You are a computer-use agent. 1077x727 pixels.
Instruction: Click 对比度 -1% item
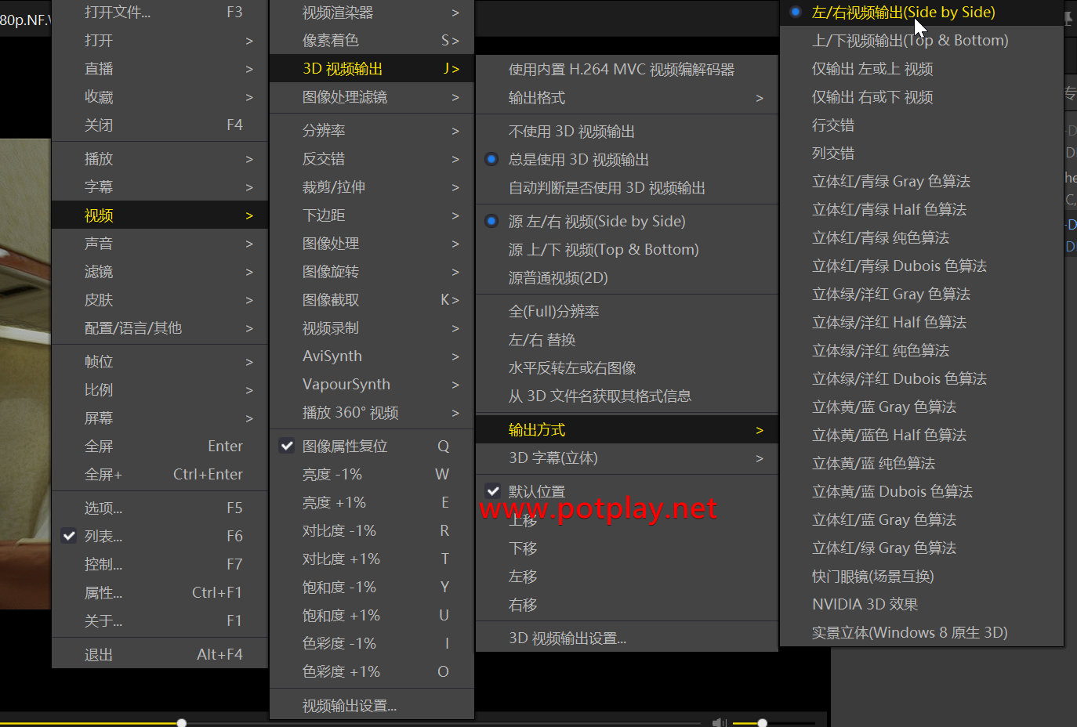(x=372, y=531)
